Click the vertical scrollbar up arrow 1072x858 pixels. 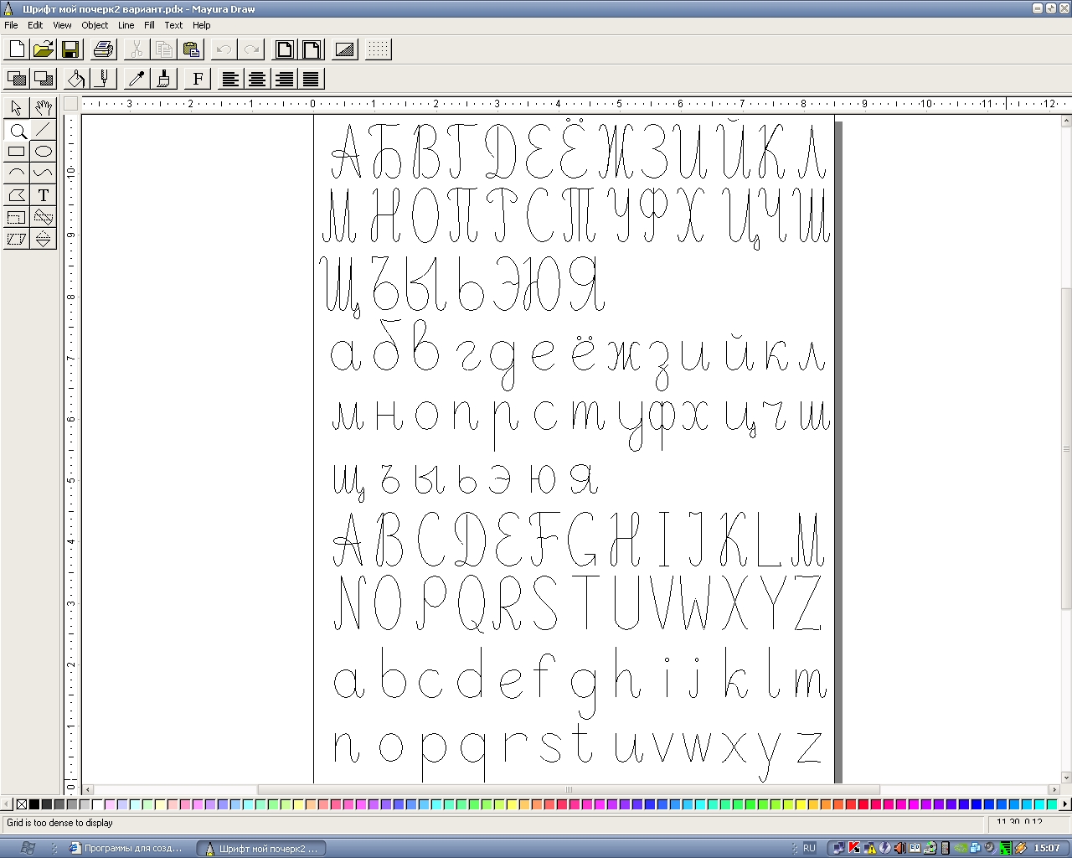pyautogui.click(x=1066, y=121)
